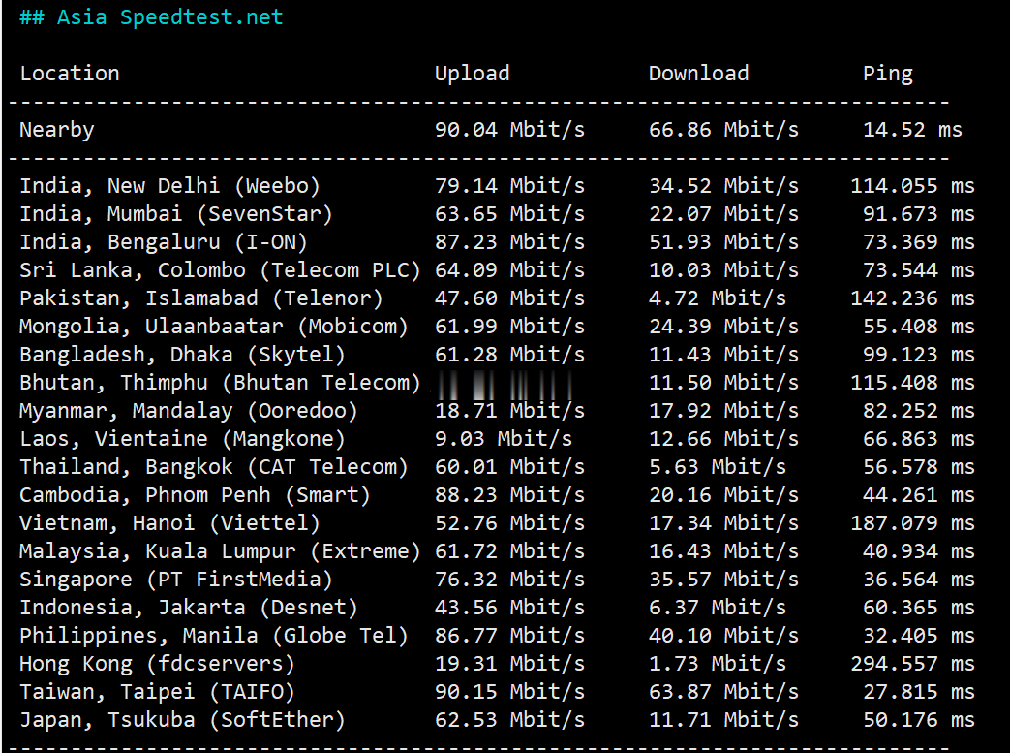
Task: Select Colombo ping "73.544 ms"
Action: point(919,270)
